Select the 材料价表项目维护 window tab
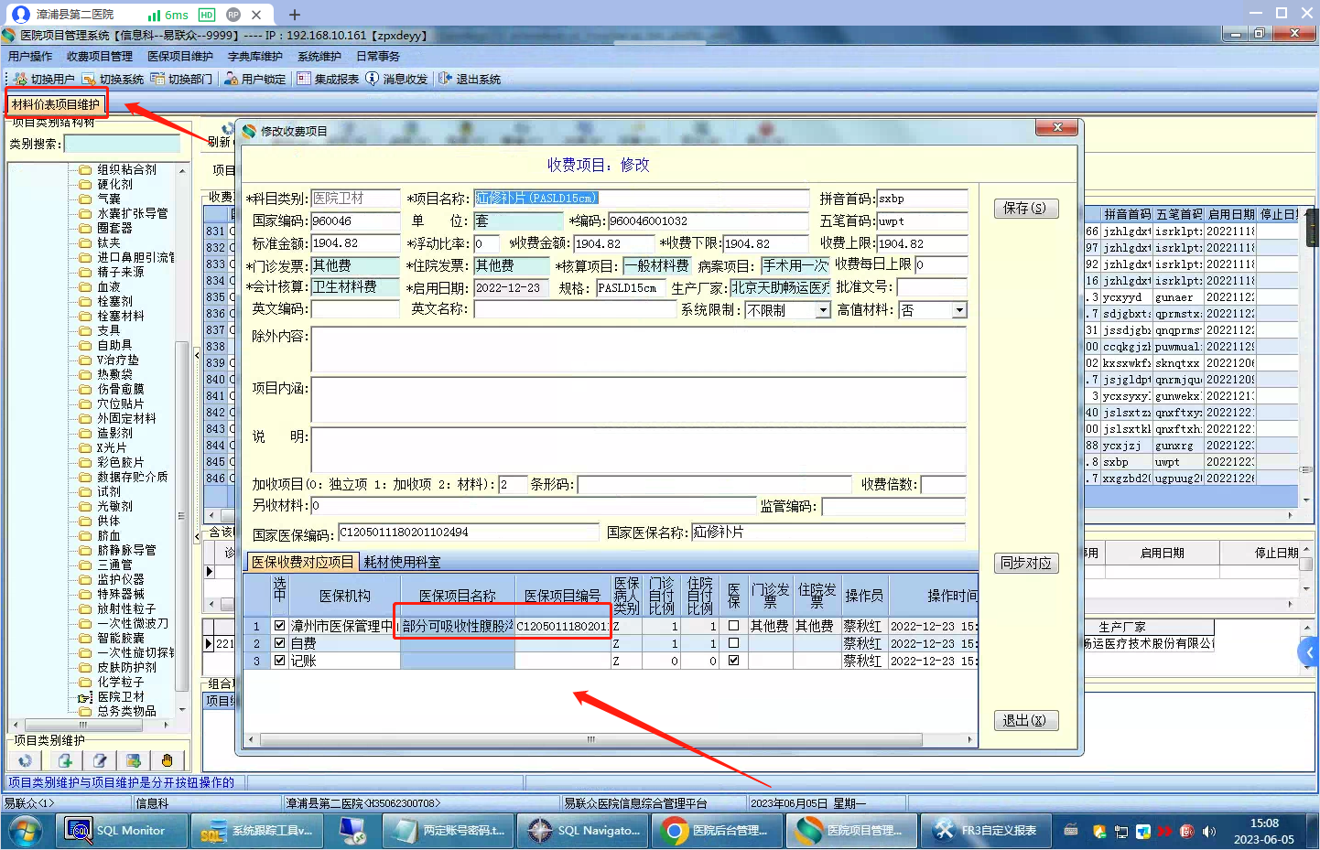Viewport: 1320px width, 850px height. [x=56, y=104]
